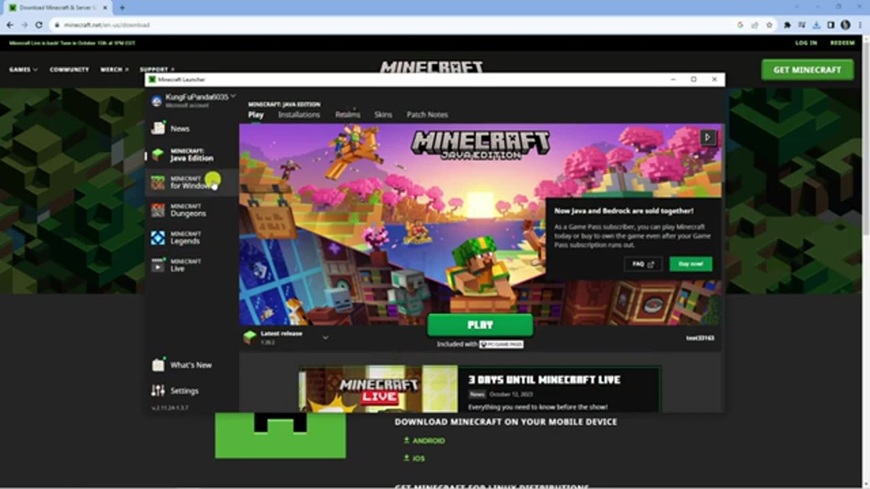Screen dimensions: 870x489
Task: Expand the Games menu on the website
Action: 23,69
